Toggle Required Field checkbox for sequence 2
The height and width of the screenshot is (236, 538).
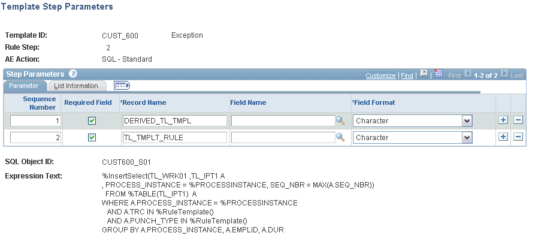[x=92, y=138]
